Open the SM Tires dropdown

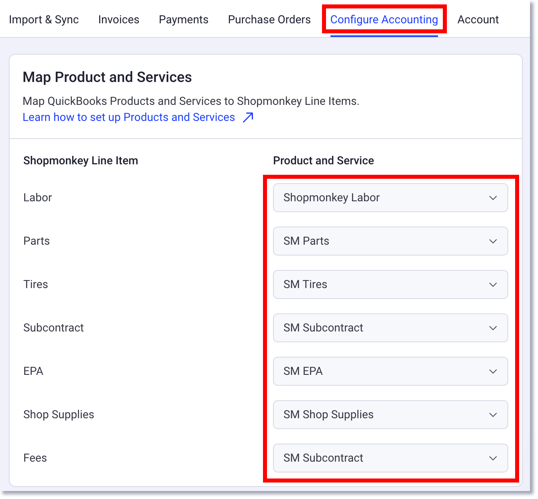[x=391, y=284]
